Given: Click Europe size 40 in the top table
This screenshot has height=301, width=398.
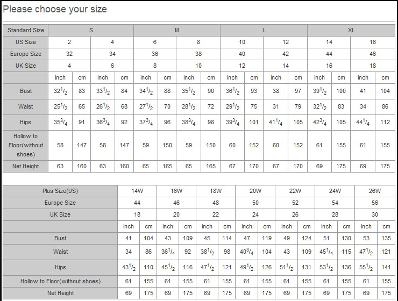Looking at the screenshot, I should click(x=242, y=54).
